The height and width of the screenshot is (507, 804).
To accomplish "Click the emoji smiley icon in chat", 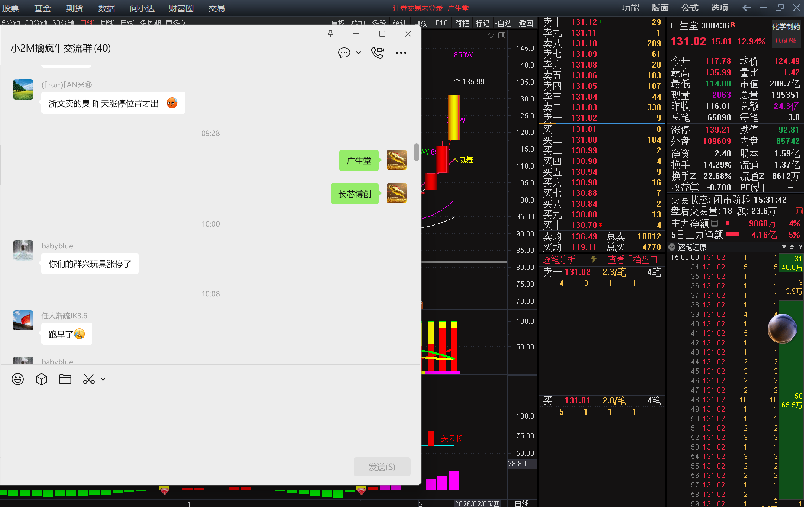I will coord(18,379).
